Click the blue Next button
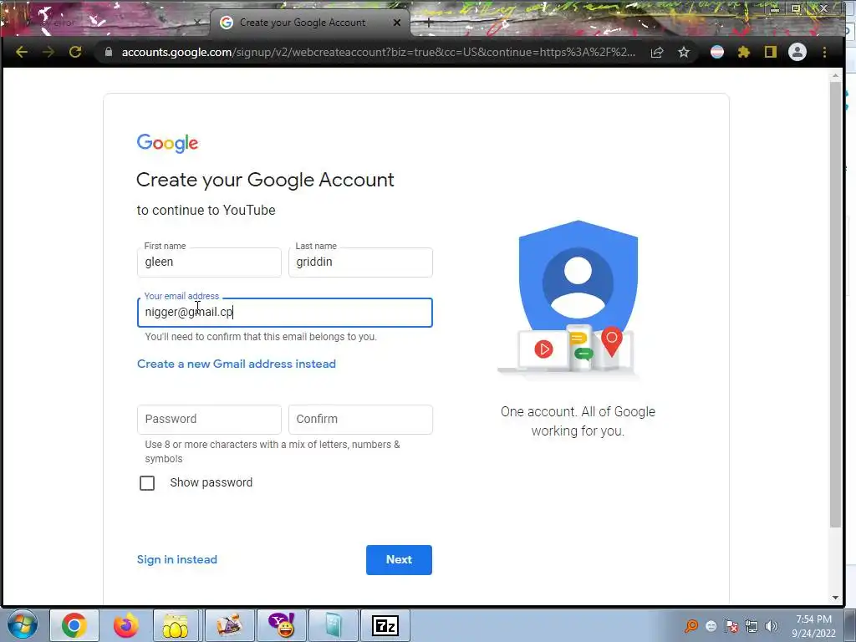This screenshot has width=856, height=642. [x=399, y=559]
